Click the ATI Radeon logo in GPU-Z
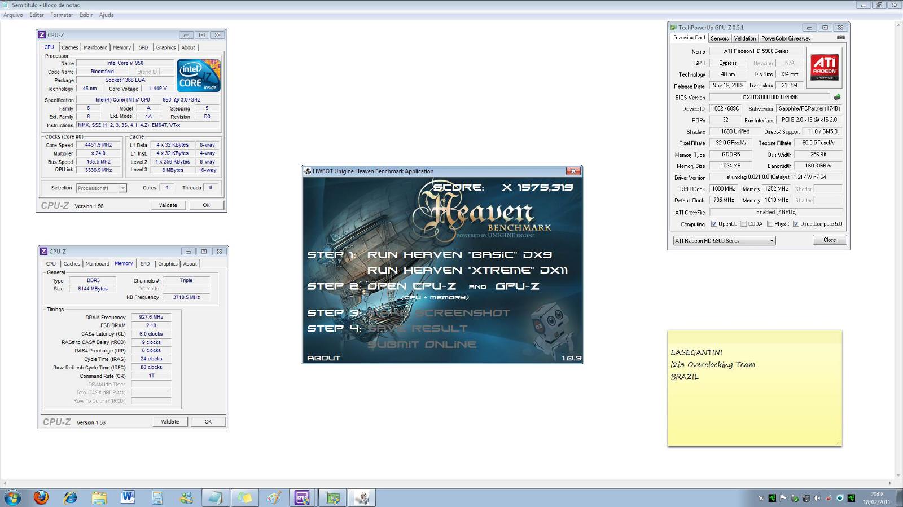903x507 pixels. coord(825,67)
